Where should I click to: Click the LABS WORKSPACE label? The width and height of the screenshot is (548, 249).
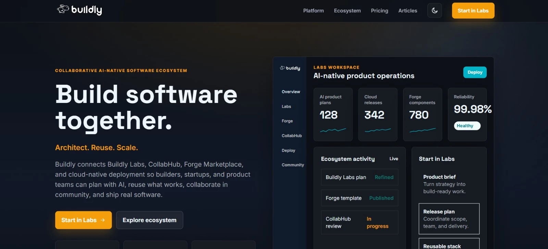click(x=336, y=68)
